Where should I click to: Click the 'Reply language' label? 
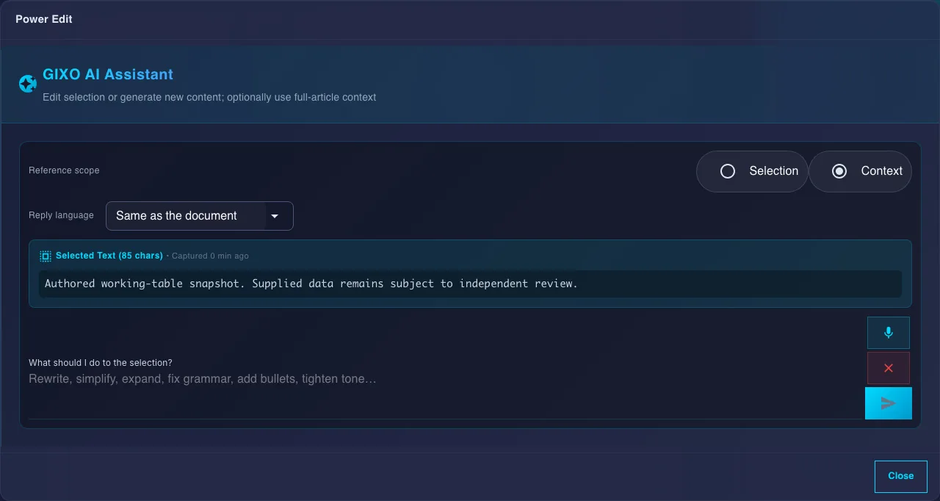61,215
